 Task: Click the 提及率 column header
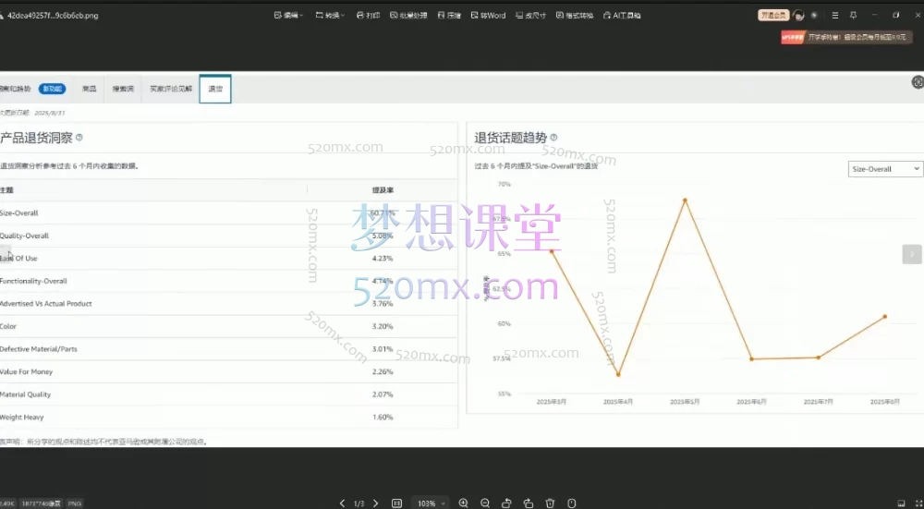[x=383, y=190]
